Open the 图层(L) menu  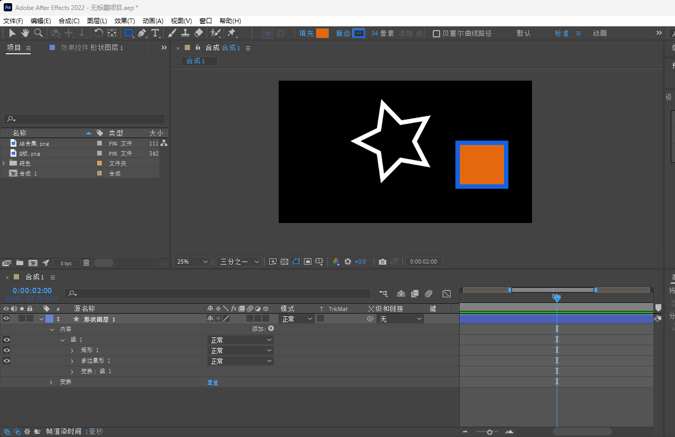pyautogui.click(x=97, y=21)
